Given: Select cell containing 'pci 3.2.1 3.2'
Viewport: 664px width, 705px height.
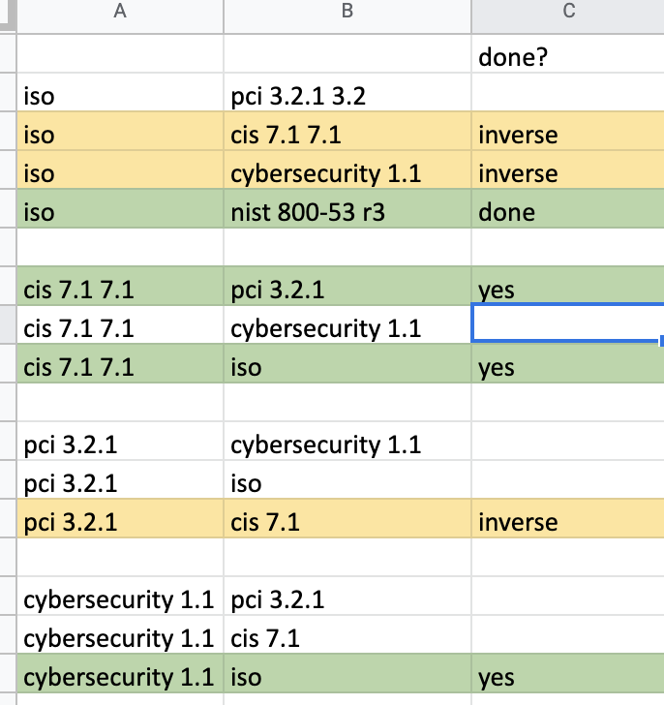Looking at the screenshot, I should pos(347,93).
